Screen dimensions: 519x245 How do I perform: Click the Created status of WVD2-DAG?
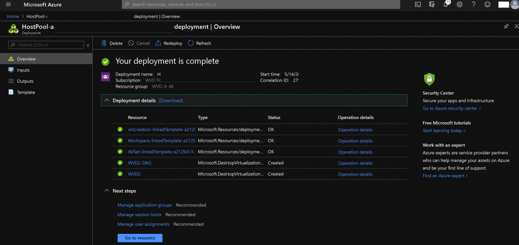click(x=275, y=163)
